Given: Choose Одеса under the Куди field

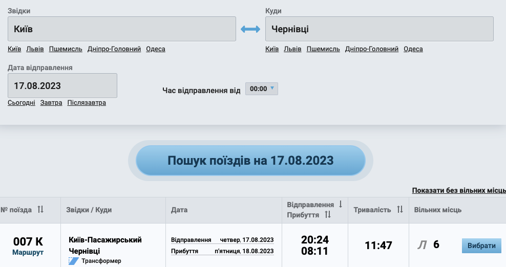Looking at the screenshot, I should 413,49.
